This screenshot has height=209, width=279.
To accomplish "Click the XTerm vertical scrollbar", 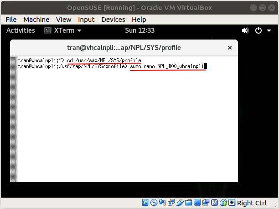I will (x=14, y=119).
